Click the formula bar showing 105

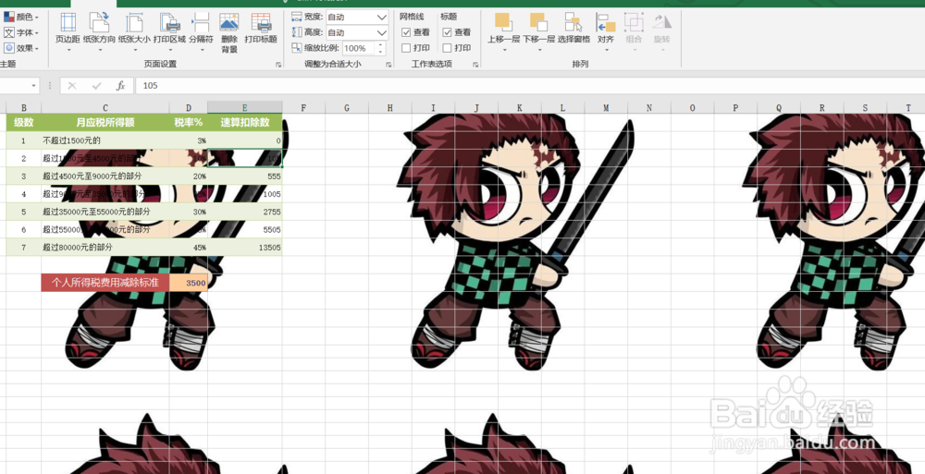point(530,86)
